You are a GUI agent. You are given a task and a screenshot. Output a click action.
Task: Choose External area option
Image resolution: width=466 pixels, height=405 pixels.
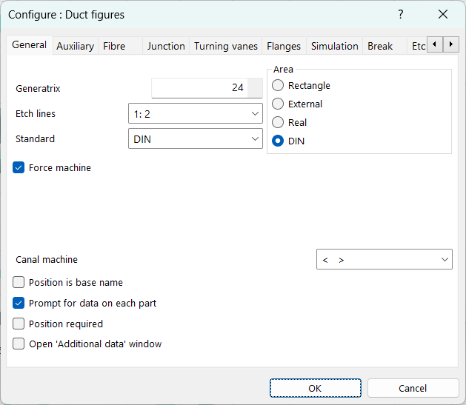279,104
